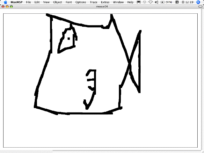
Task: Open the File menu
Action: click(28, 2)
